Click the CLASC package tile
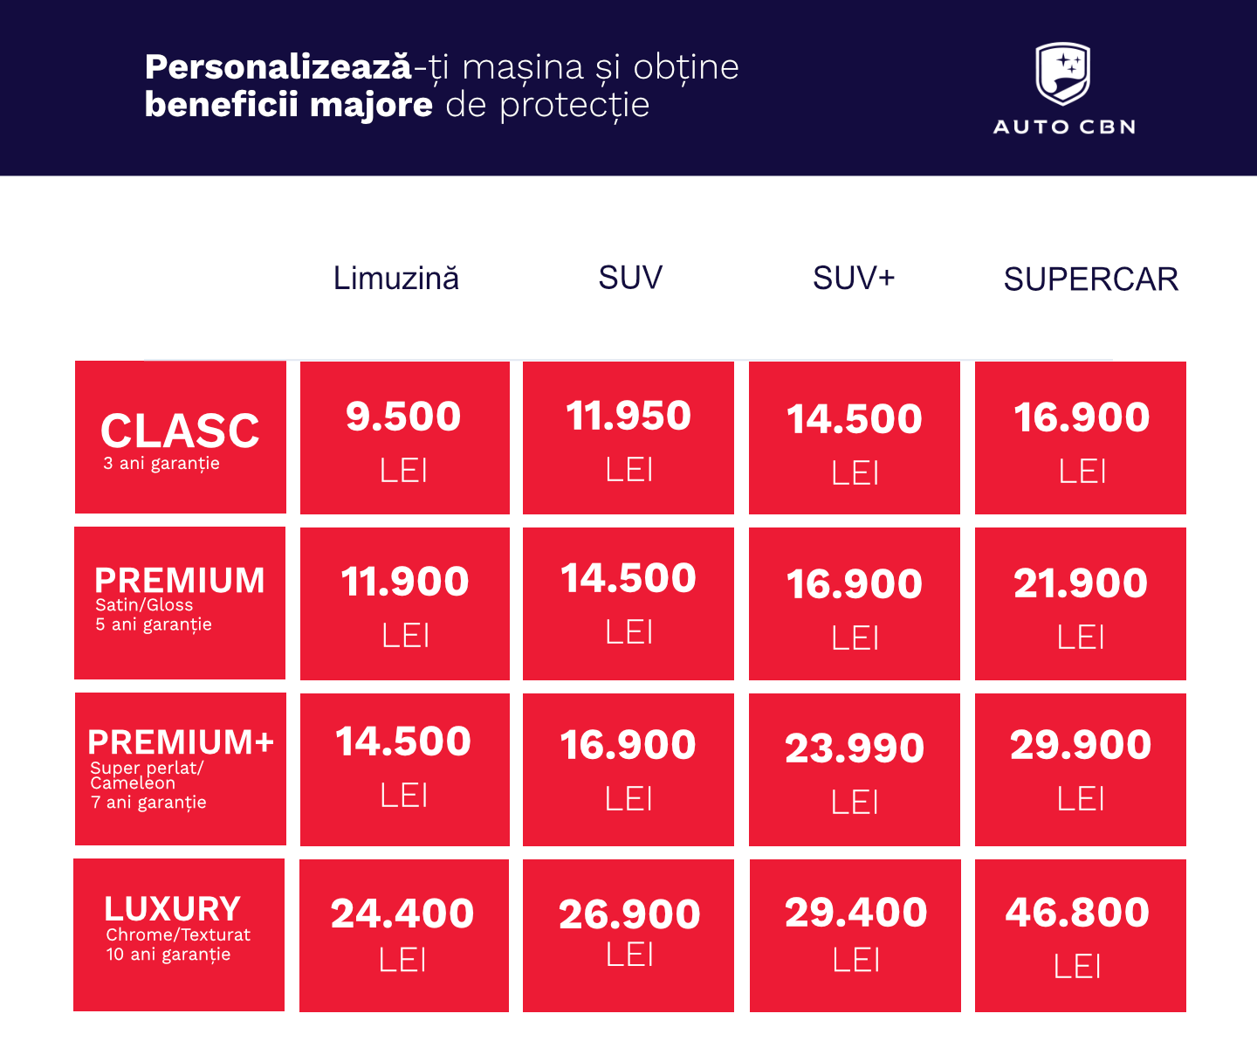1257x1048 pixels. 181,438
